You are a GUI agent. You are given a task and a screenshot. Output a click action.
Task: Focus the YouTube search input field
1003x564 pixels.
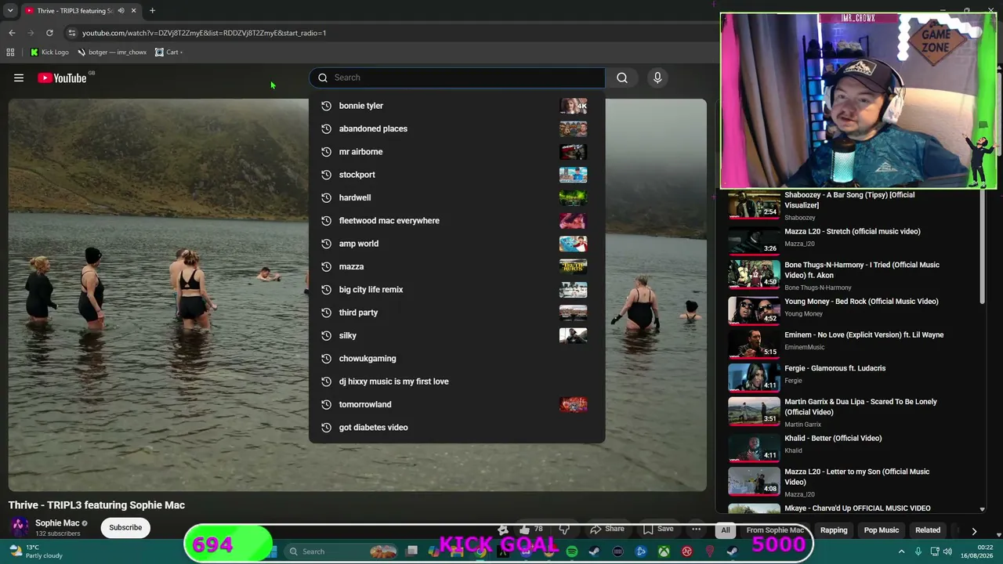[x=457, y=78]
